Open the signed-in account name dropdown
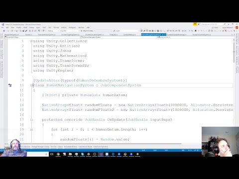This screenshot has width=239, height=179. [228, 27]
